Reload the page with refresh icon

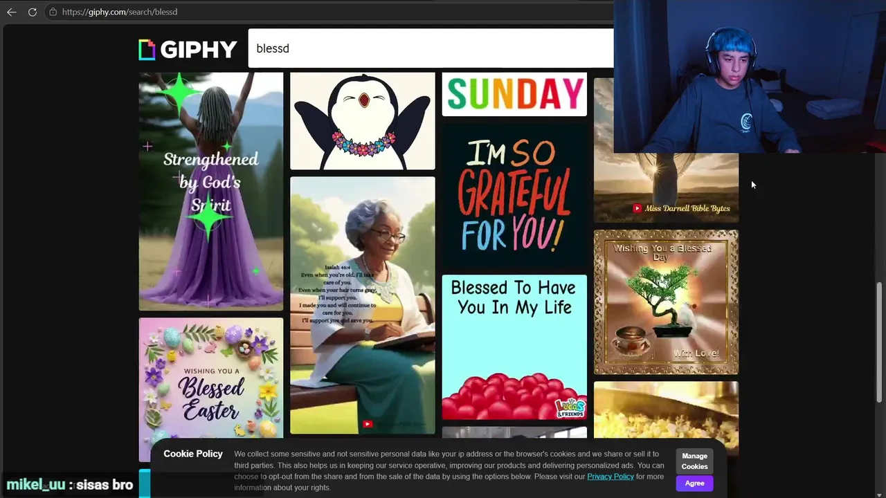33,12
